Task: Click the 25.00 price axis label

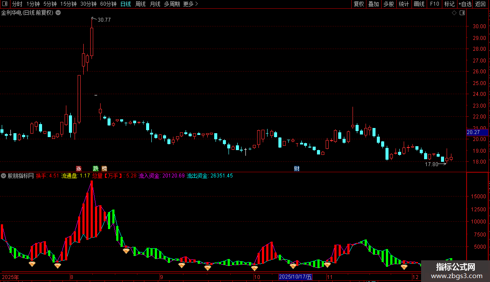Action: click(x=479, y=83)
